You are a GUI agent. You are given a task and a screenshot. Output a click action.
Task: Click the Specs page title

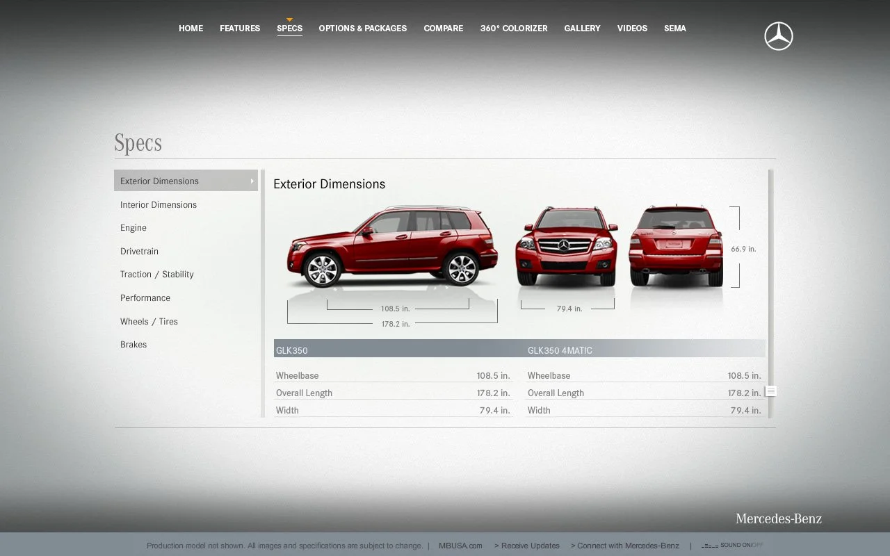coord(138,143)
